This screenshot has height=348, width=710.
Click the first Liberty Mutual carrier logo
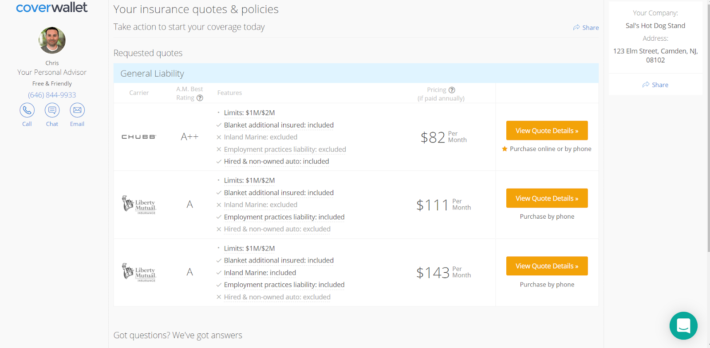[x=139, y=205]
